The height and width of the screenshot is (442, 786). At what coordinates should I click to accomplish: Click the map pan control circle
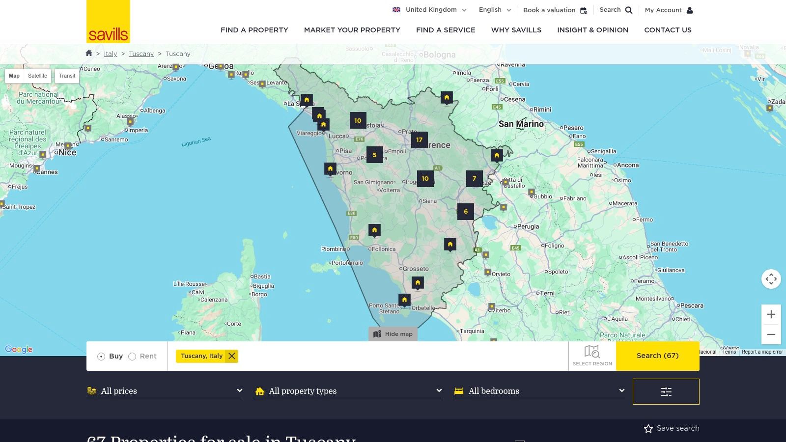point(771,279)
